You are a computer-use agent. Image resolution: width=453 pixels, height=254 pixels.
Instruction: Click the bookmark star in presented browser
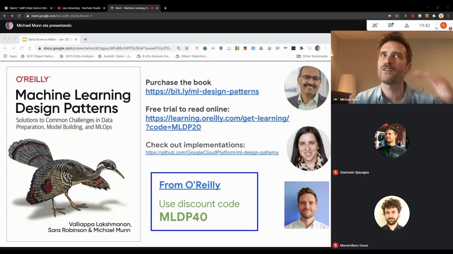click(187, 48)
